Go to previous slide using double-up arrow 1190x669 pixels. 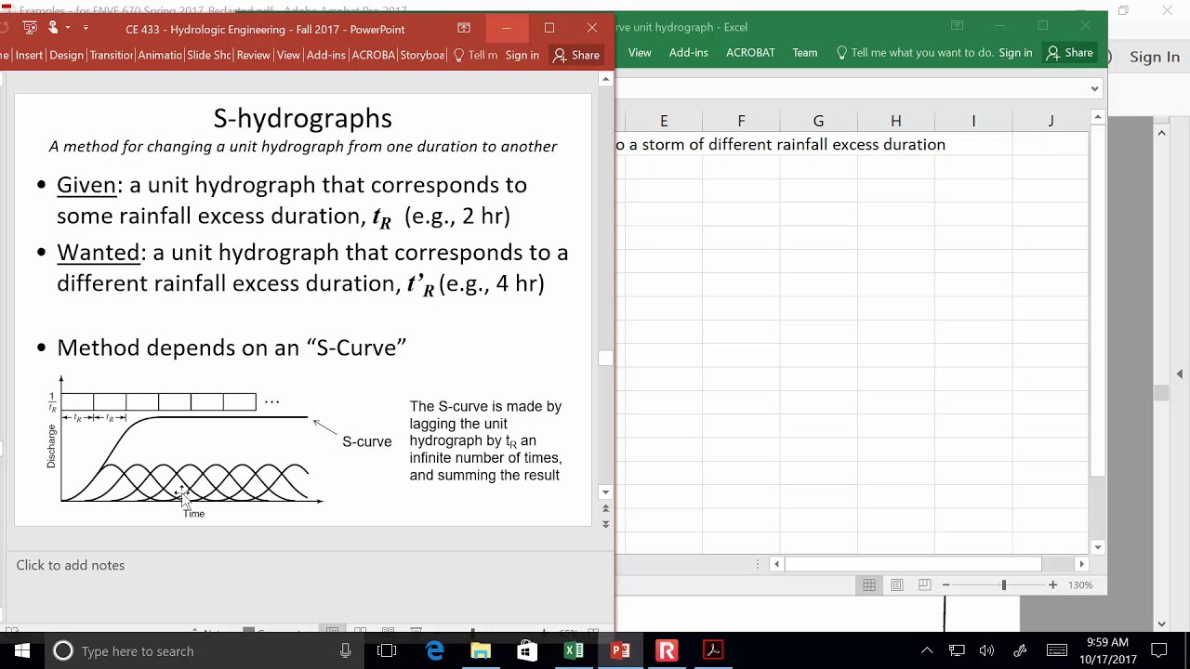pos(605,508)
